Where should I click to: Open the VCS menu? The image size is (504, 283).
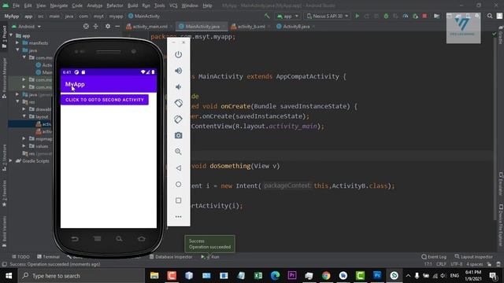173,6
